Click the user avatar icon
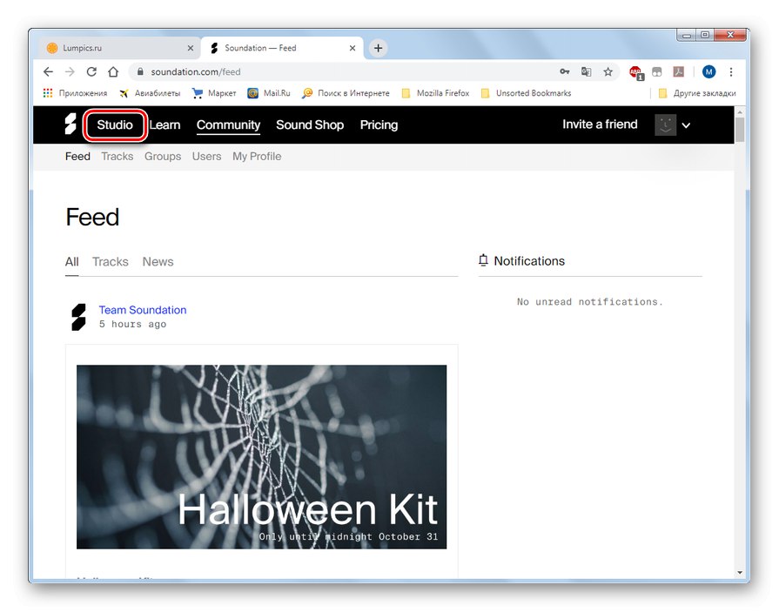The image size is (779, 612). [666, 124]
